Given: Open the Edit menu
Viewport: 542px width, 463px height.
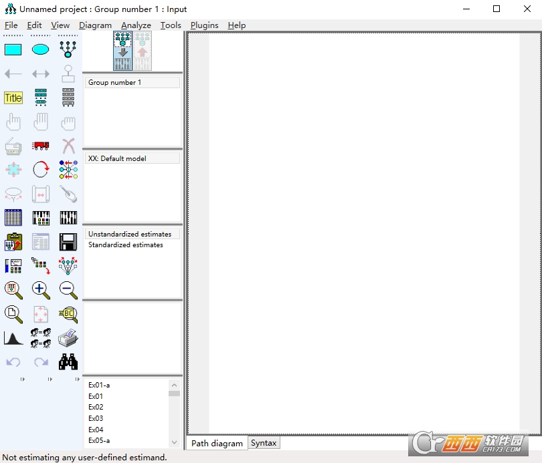Looking at the screenshot, I should click(x=34, y=25).
